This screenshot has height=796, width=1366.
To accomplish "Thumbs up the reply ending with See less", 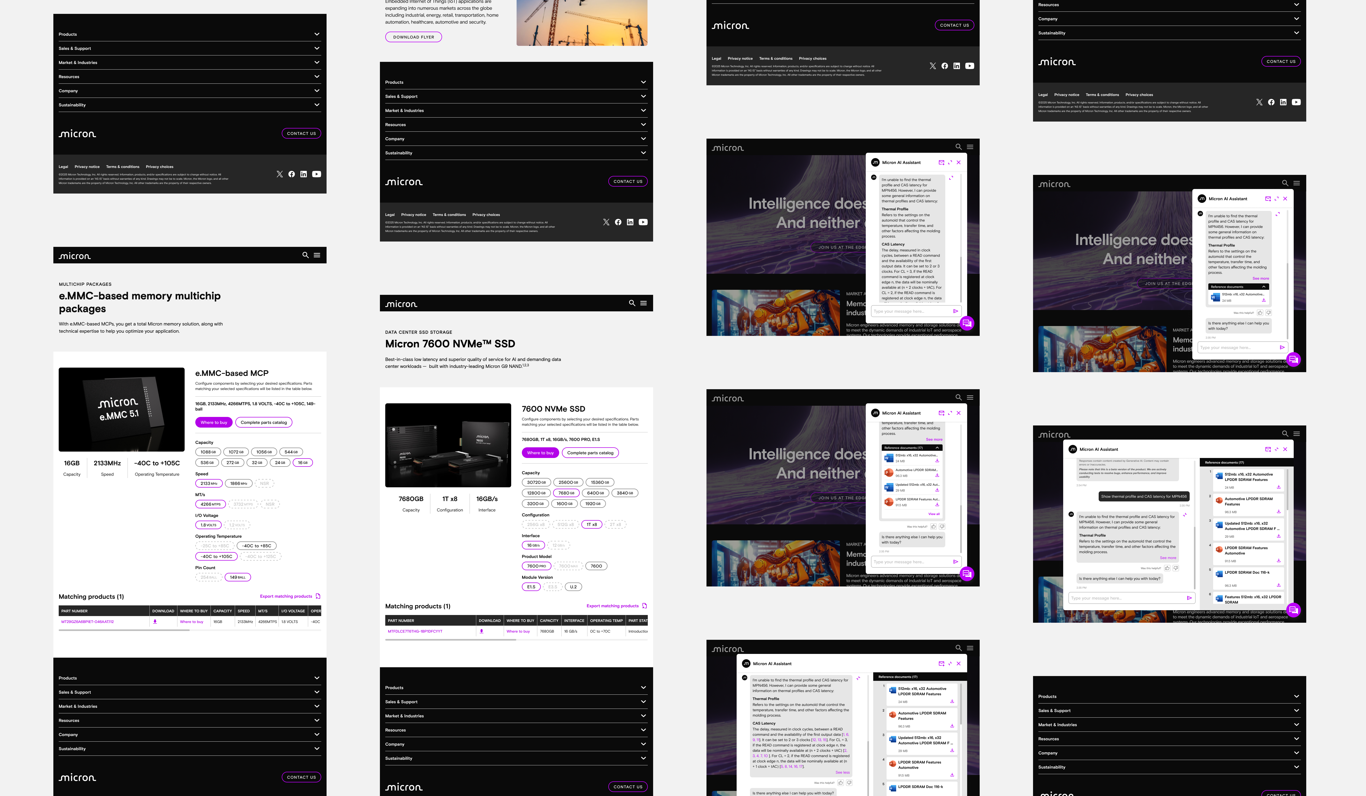I will [x=841, y=782].
